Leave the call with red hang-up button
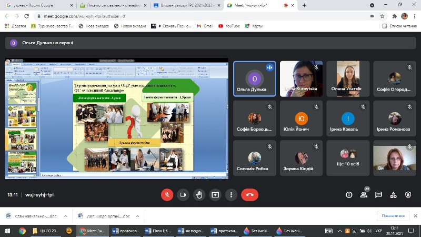Screen dimensions: 421x237 (249, 194)
